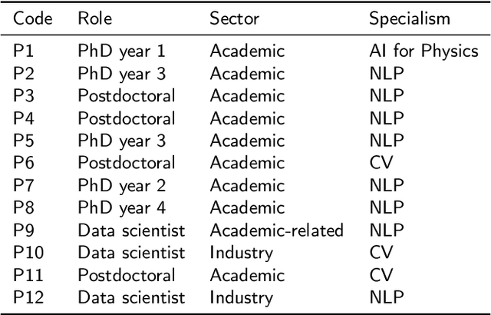Select the P6 code cell

[24, 163]
